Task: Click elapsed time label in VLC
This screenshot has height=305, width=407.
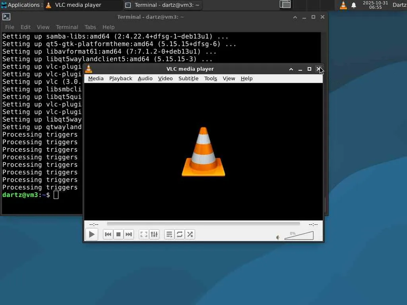Action: coord(94,225)
